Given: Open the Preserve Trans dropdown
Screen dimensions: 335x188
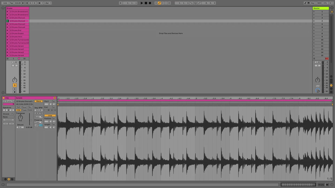Looking at the screenshot, I should coord(38,122).
